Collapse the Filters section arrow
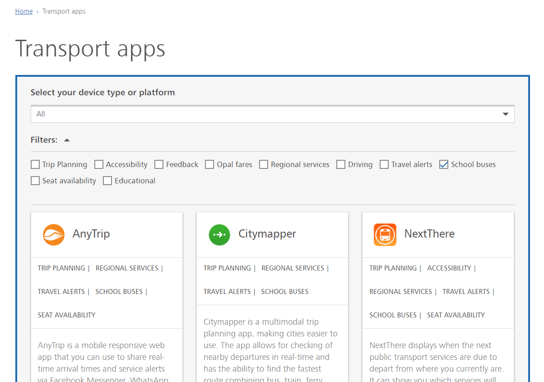This screenshot has width=544, height=382. click(67, 140)
